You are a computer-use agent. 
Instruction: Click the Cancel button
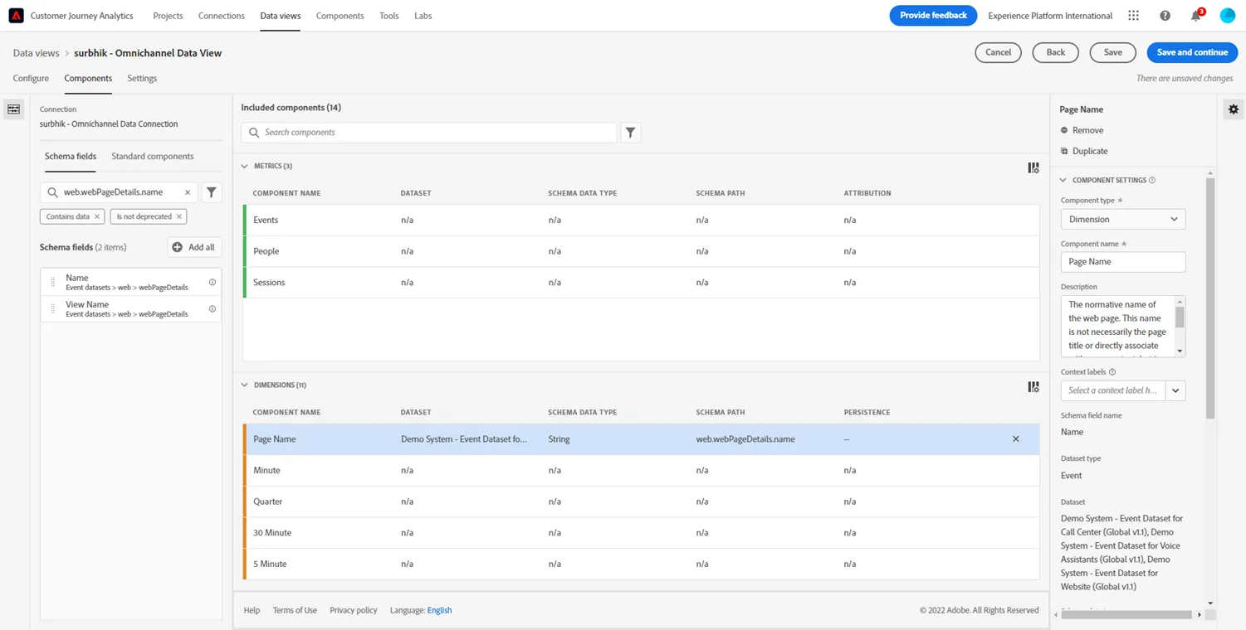(x=998, y=52)
